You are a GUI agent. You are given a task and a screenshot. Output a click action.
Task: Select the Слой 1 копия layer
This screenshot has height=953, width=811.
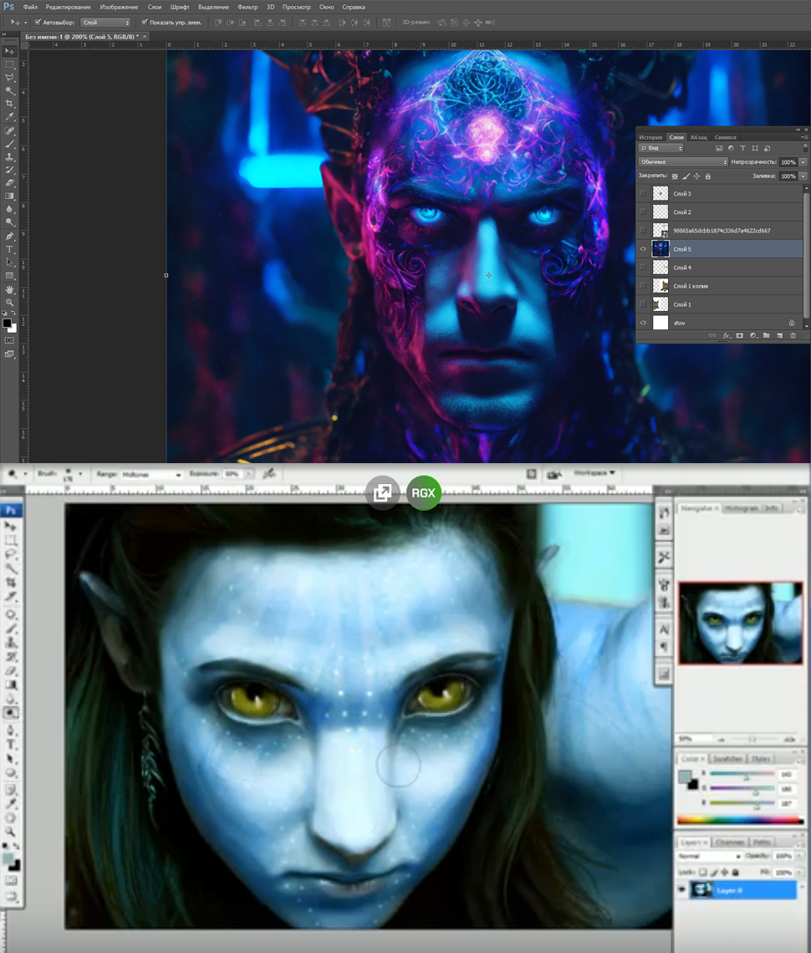click(691, 286)
